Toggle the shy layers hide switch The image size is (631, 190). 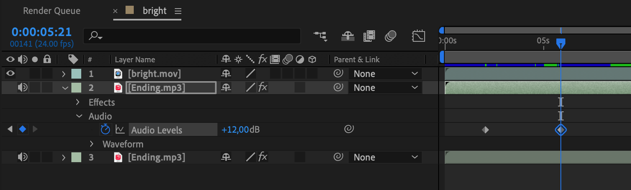point(348,36)
